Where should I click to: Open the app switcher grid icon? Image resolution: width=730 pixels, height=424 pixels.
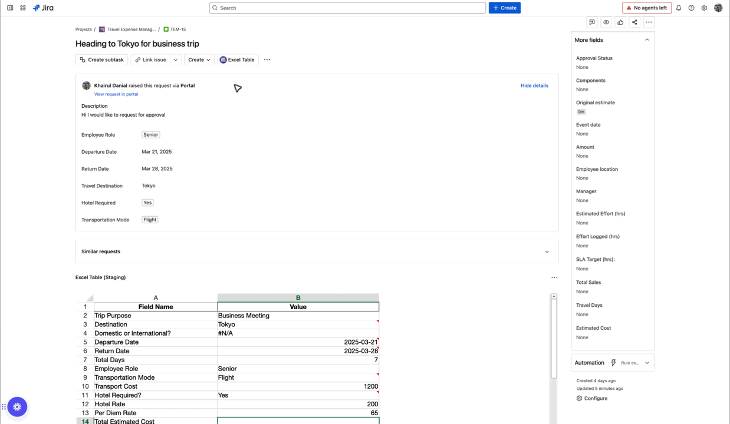23,8
